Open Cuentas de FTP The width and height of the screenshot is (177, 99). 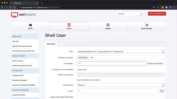pos(25,75)
